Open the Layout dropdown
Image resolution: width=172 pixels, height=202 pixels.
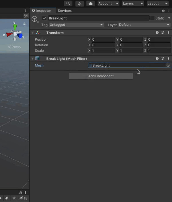click(158, 3)
